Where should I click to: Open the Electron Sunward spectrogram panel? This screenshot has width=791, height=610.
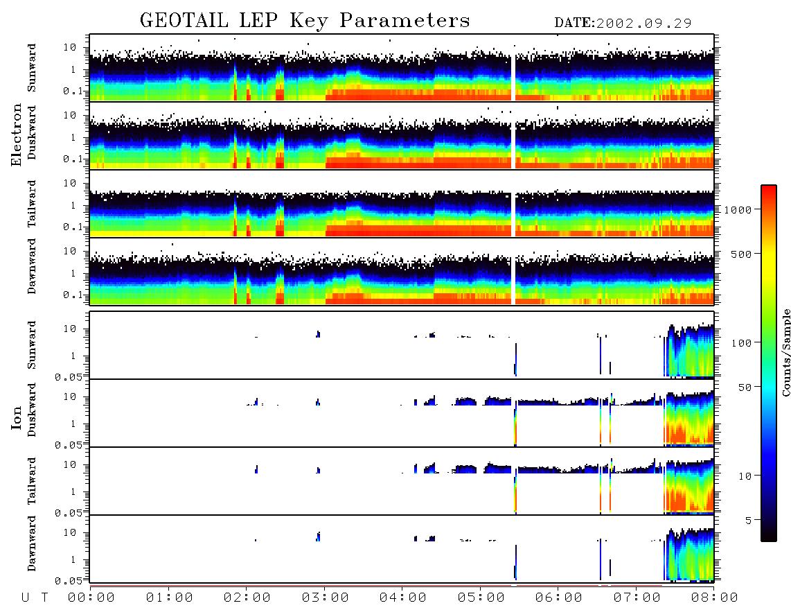[x=402, y=68]
